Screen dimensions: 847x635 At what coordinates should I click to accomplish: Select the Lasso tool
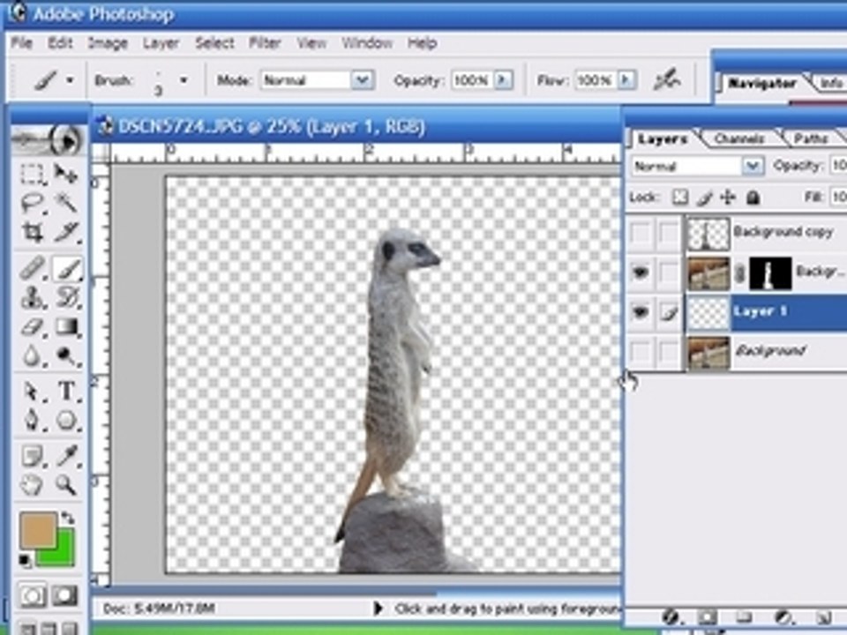[x=33, y=204]
